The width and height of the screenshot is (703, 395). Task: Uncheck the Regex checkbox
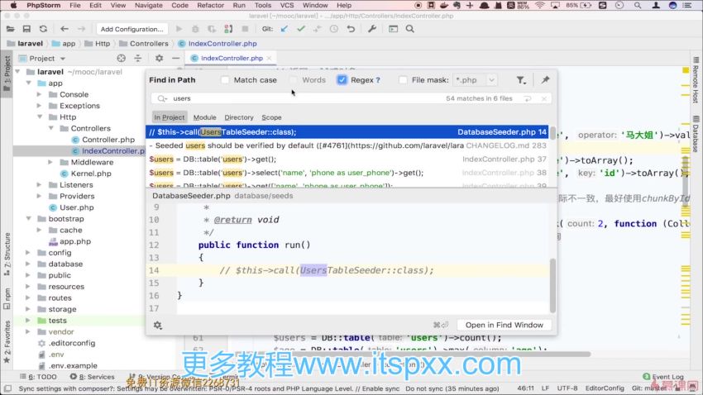pyautogui.click(x=342, y=80)
